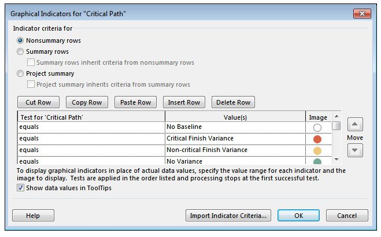The image size is (381, 237).
Task: Click the list scroll up arrow
Action: point(336,117)
